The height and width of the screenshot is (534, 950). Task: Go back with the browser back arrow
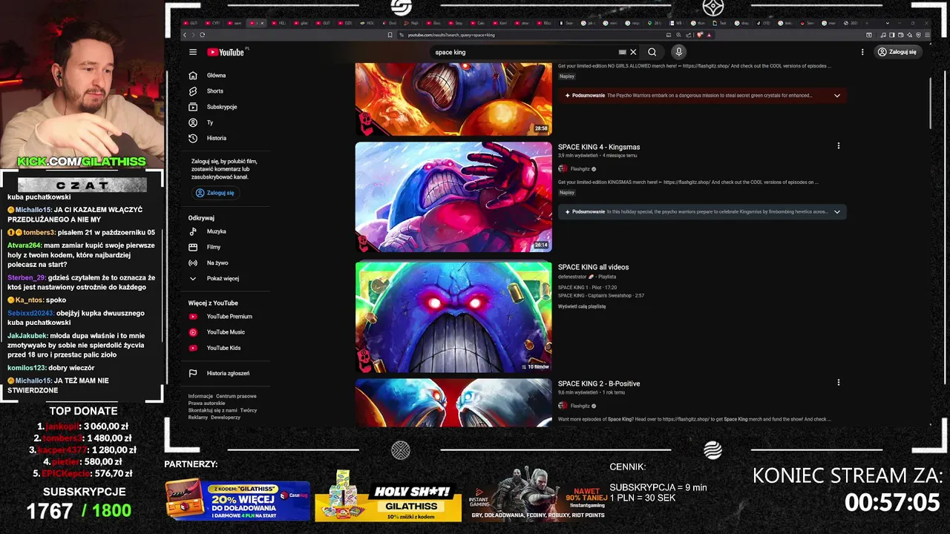pos(185,35)
